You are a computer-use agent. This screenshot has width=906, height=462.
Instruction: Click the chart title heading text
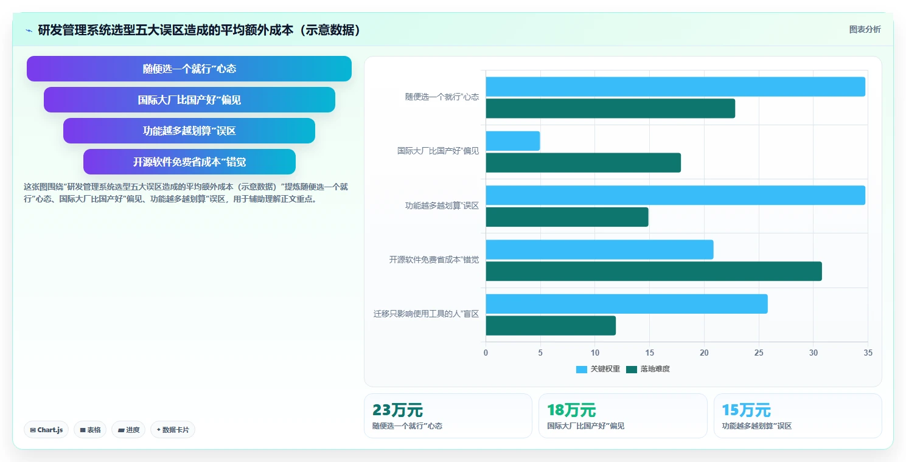pyautogui.click(x=200, y=30)
